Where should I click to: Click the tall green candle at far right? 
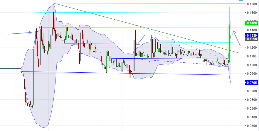(x=230, y=43)
